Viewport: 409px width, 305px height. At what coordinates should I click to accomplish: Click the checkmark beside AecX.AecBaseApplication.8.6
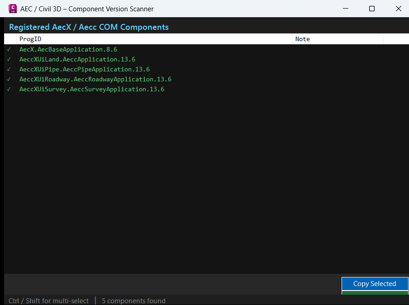coord(9,49)
